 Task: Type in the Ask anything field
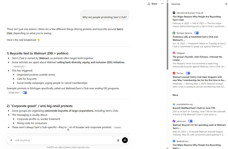pyautogui.click(x=63, y=140)
